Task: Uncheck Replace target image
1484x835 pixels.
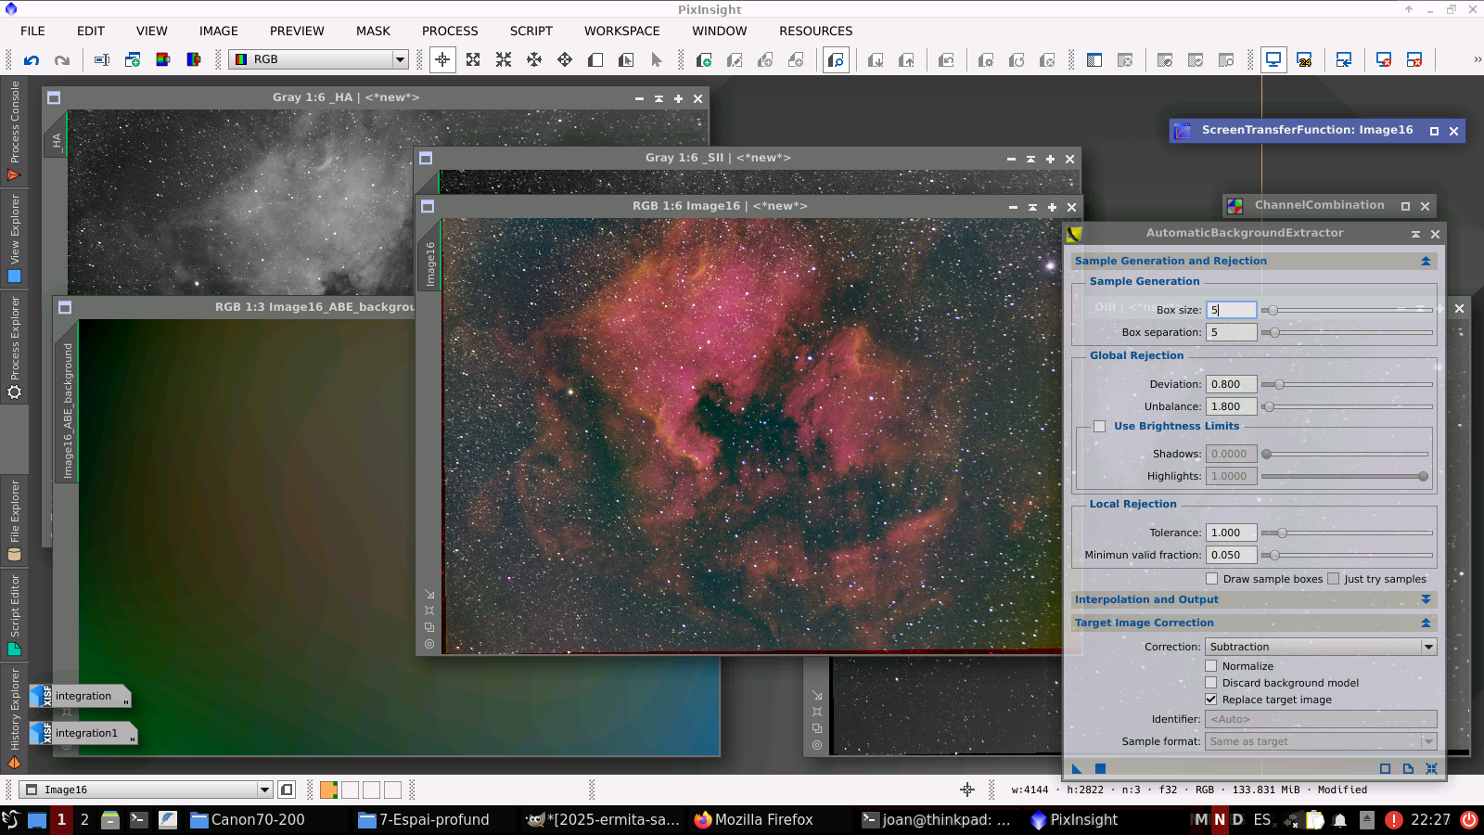Action: [1211, 700]
